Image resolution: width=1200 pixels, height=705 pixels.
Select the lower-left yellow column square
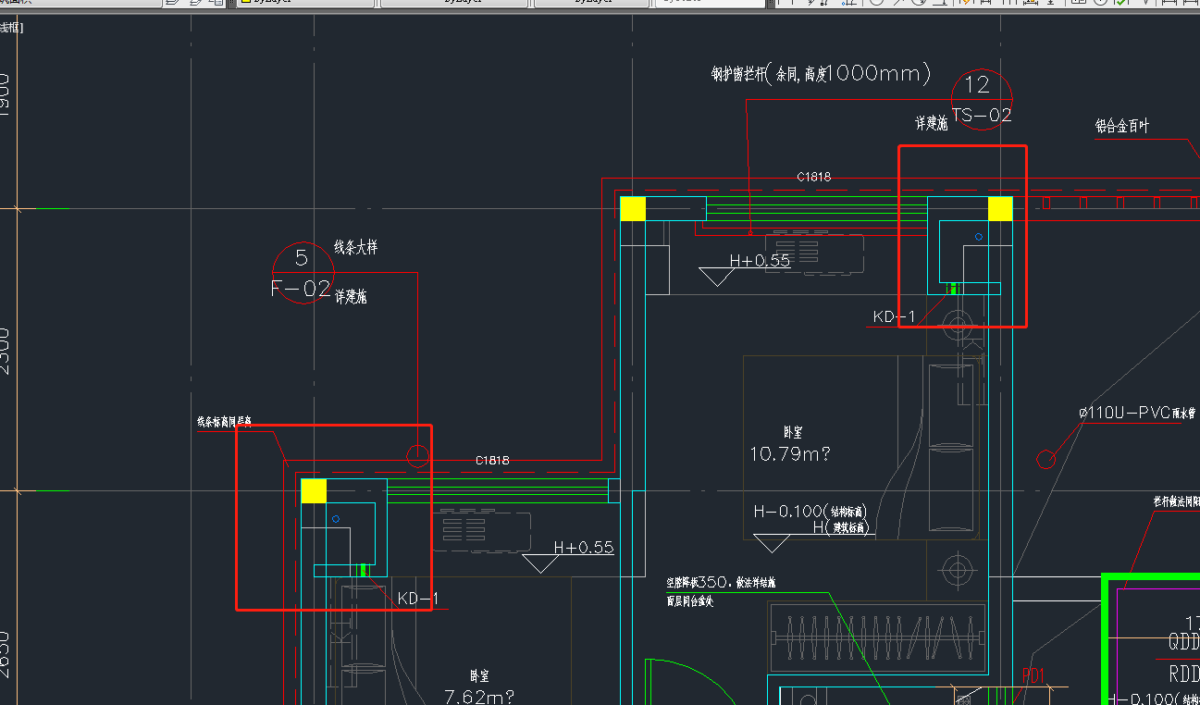[x=314, y=491]
